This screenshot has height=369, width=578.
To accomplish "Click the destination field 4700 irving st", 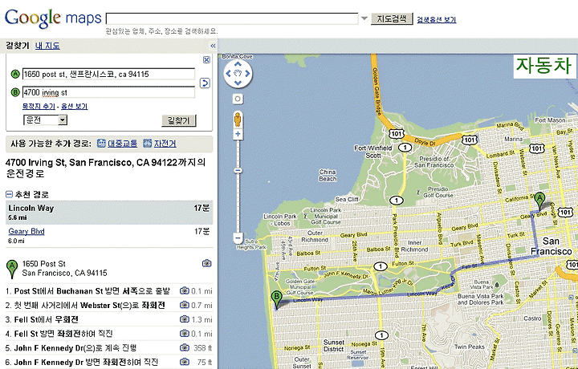I will click(108, 92).
